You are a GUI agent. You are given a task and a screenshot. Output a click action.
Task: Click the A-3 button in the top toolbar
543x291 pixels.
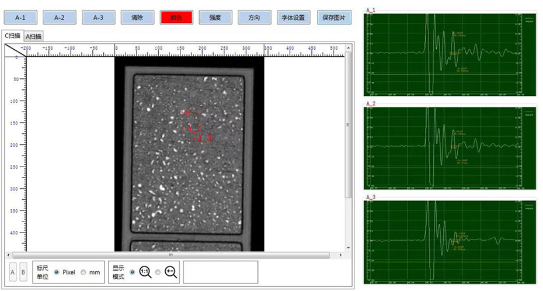point(99,18)
